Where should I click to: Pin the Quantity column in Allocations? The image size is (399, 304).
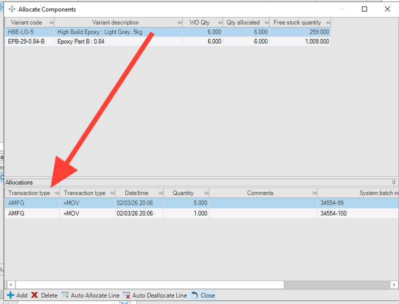pos(206,193)
